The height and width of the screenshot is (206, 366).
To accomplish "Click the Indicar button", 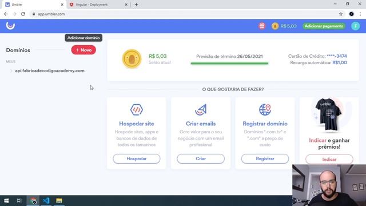I will click(x=329, y=160).
